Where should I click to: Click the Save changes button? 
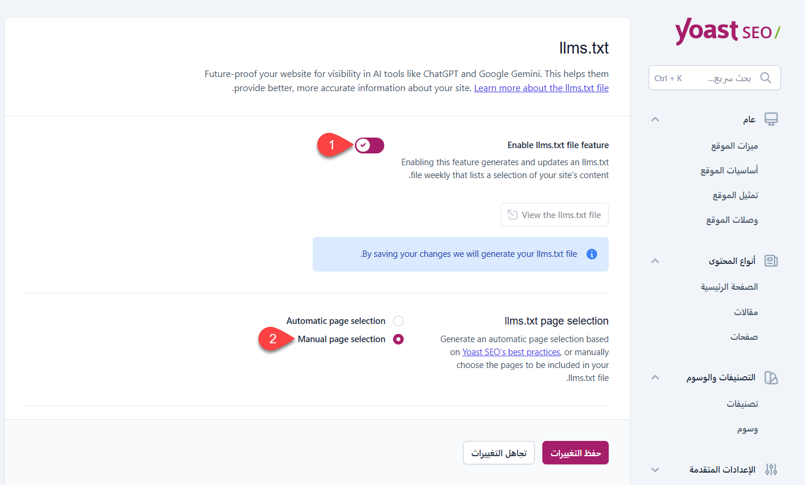[575, 453]
